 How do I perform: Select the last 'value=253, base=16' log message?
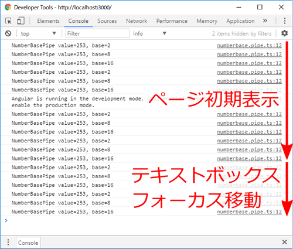tap(62, 212)
